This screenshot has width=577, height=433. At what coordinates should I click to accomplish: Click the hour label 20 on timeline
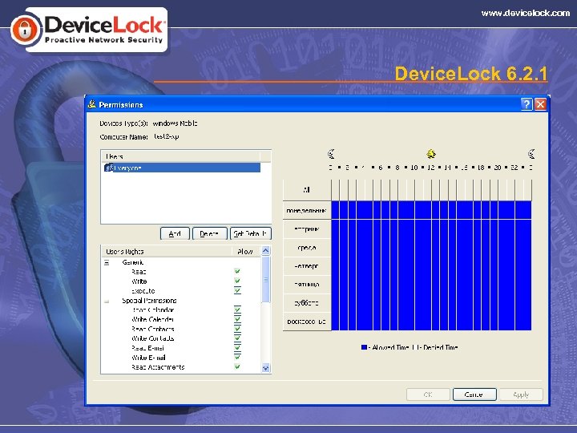point(498,168)
